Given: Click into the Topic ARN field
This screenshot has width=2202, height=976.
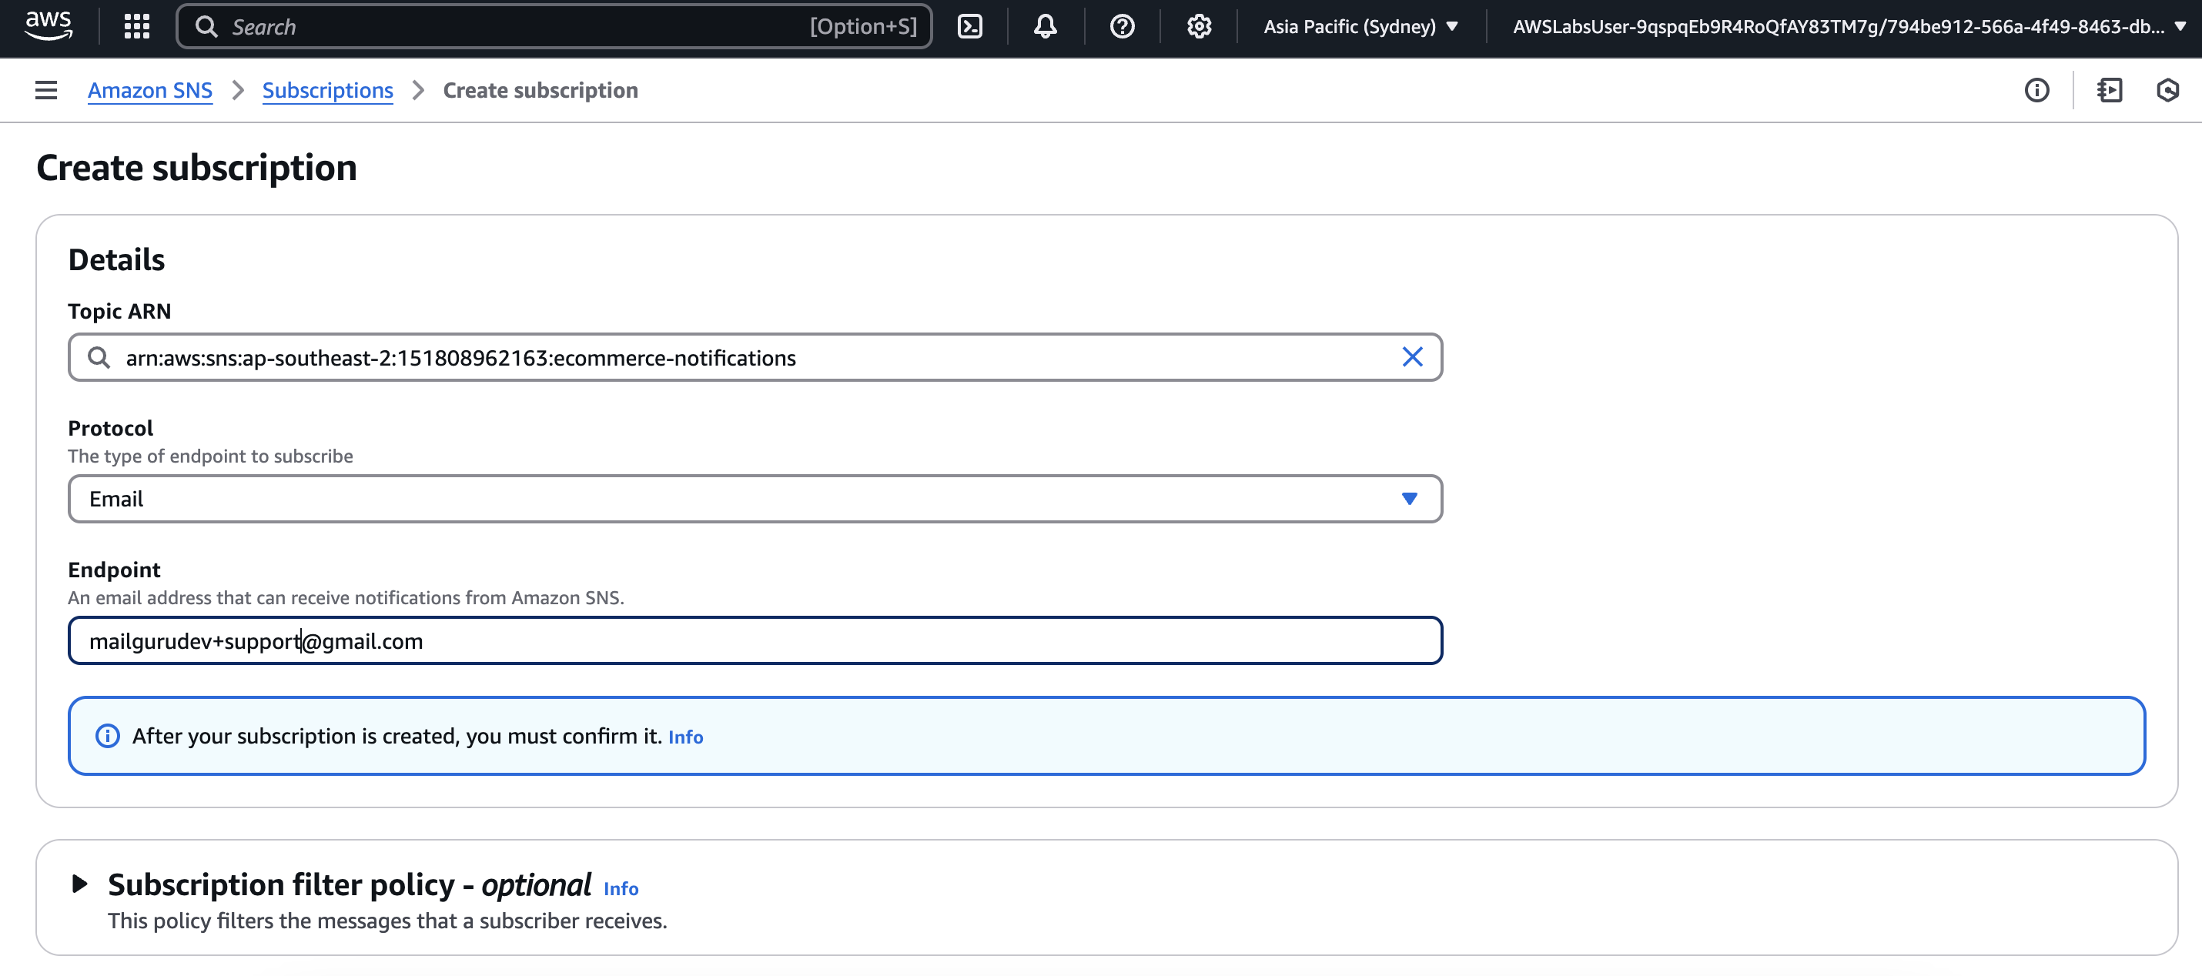Looking at the screenshot, I should pyautogui.click(x=755, y=357).
